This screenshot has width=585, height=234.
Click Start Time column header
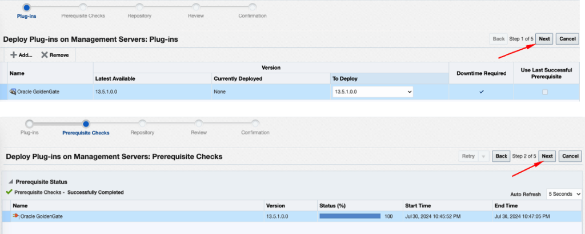(x=448, y=205)
